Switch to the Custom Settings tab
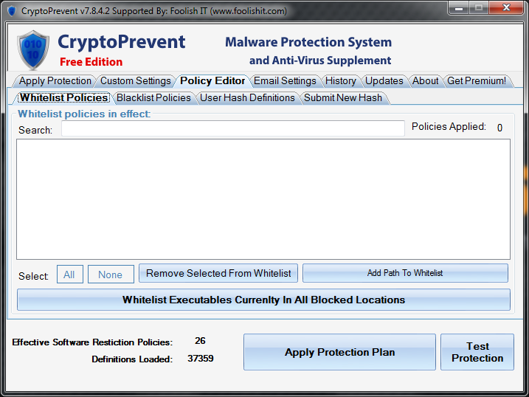This screenshot has height=397, width=529. pos(136,81)
